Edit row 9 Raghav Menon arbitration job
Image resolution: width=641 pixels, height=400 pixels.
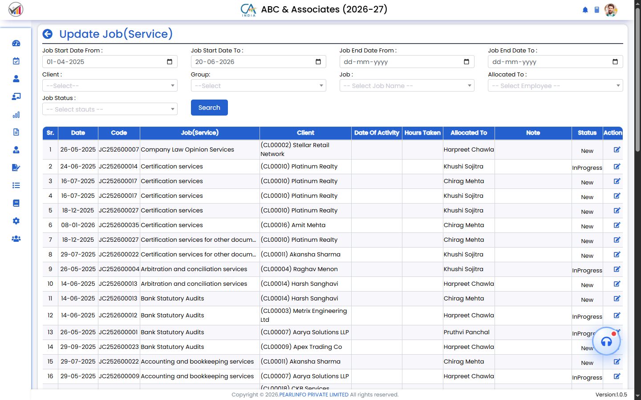tap(617, 269)
